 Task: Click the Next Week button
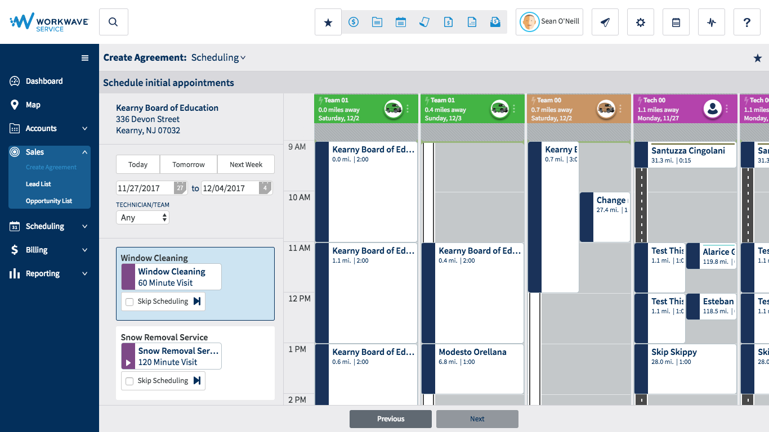246,165
